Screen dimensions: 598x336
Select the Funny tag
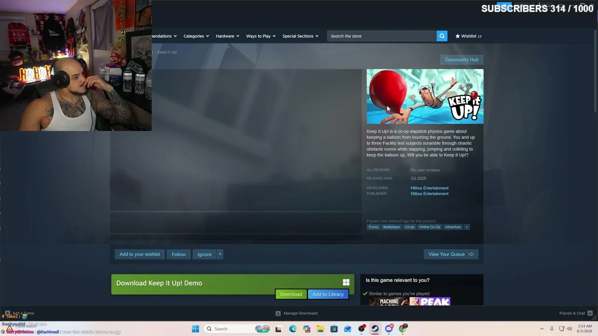[374, 227]
